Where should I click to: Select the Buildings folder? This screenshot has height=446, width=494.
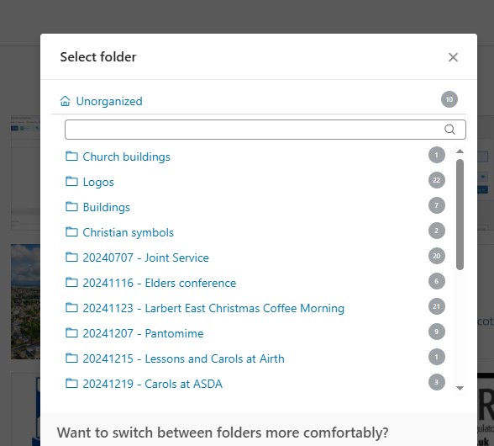(x=106, y=207)
